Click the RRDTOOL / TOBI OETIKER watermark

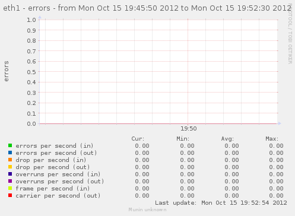290,34
